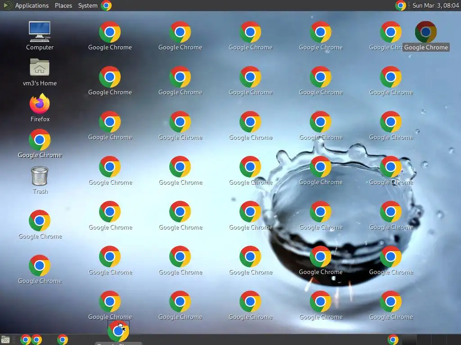
Task: Select the Trash desktop icon
Action: [x=40, y=180]
